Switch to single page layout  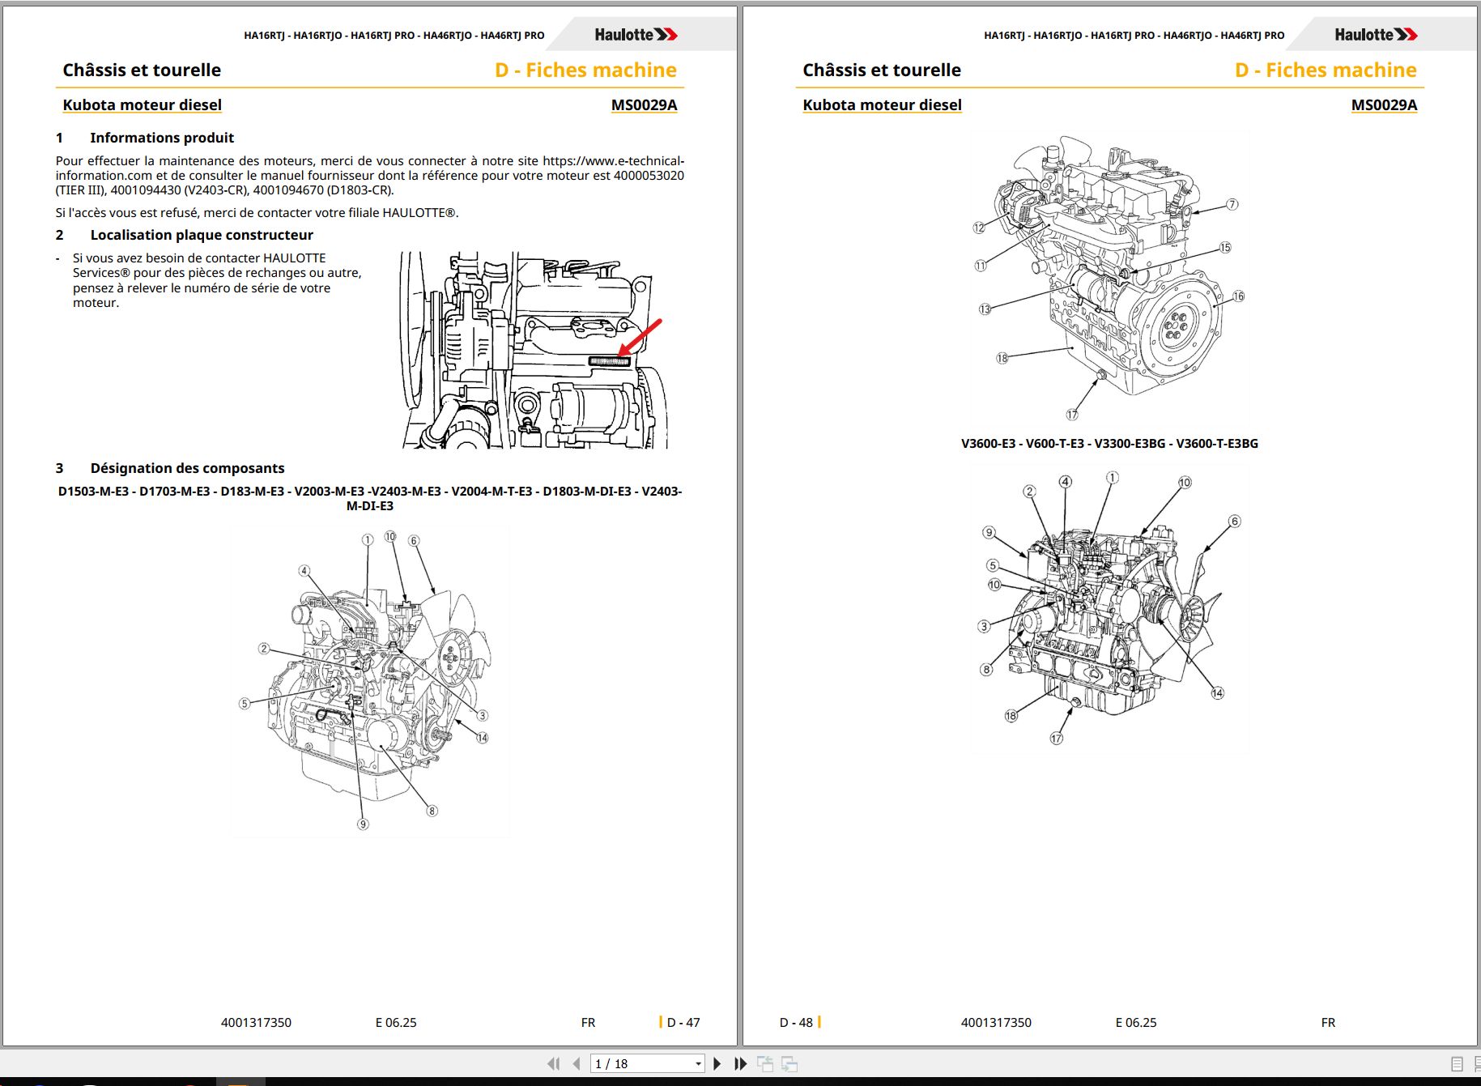coord(1457,1064)
